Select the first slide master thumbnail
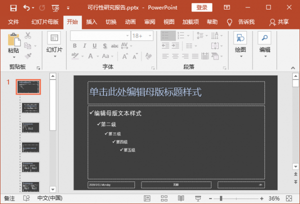 (x=28, y=87)
